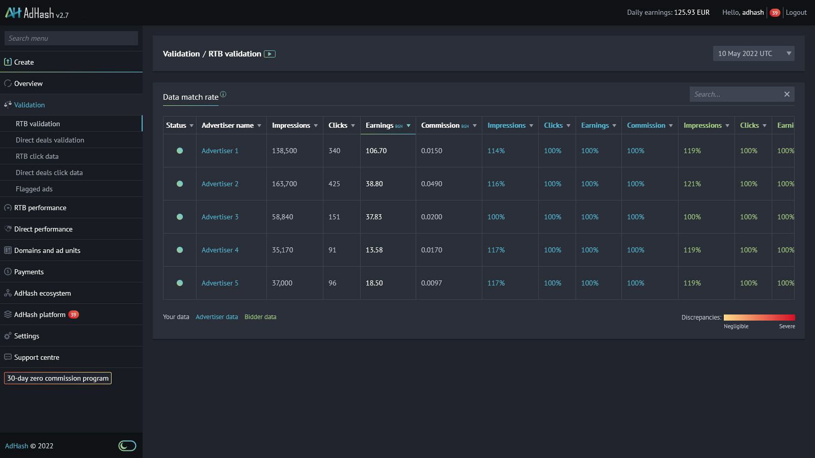Click the Settings gear icon
This screenshot has height=458, width=815.
(x=8, y=335)
